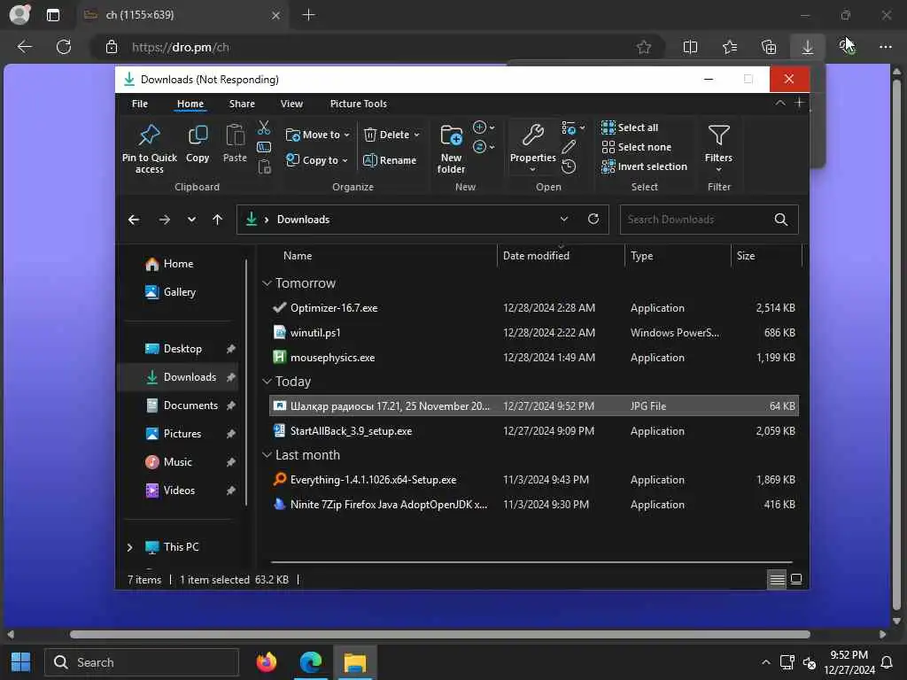The image size is (907, 680).
Task: Sort by the Name column header
Action: (x=298, y=256)
